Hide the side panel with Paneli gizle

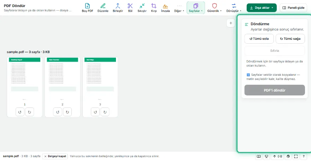click(x=293, y=8)
